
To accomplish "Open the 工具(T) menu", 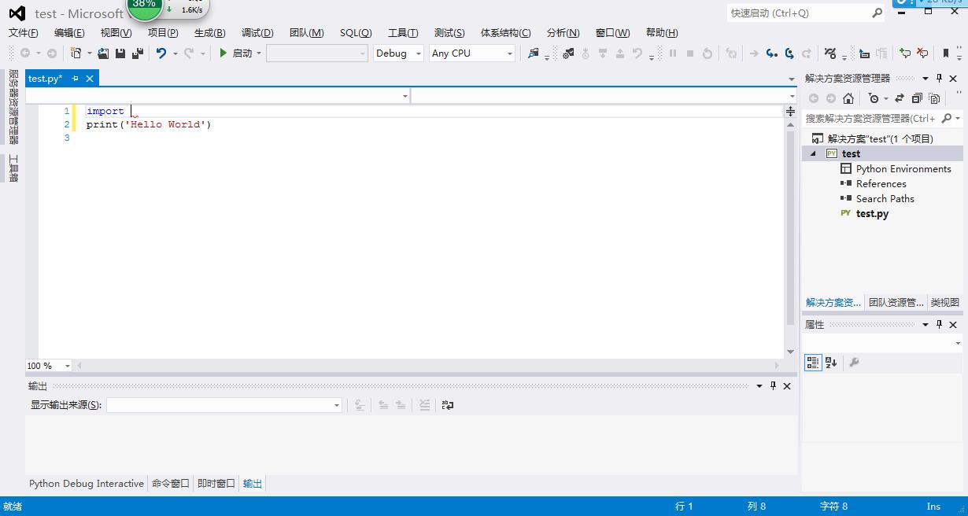I will point(403,33).
